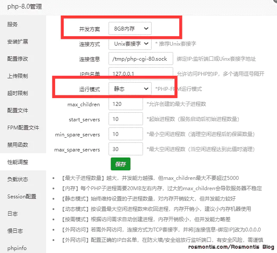The image size is (277, 253).
Task: Open the 连接方式 Unix套接字 dropdown
Action: pos(130,43)
